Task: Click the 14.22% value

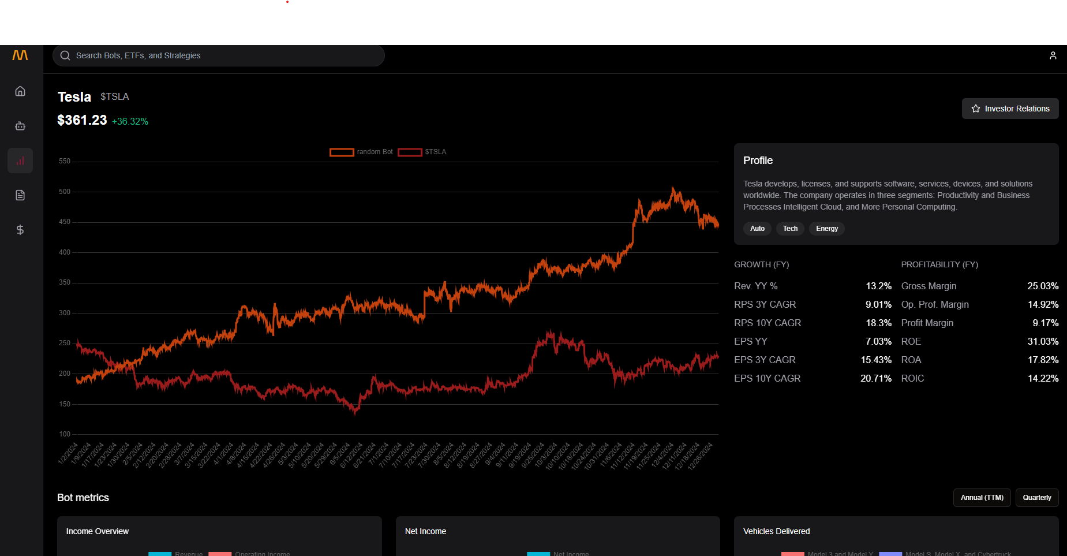Action: (x=1043, y=379)
